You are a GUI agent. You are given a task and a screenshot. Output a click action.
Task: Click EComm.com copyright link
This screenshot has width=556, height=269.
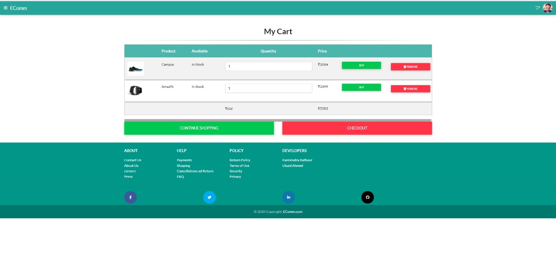click(x=293, y=212)
